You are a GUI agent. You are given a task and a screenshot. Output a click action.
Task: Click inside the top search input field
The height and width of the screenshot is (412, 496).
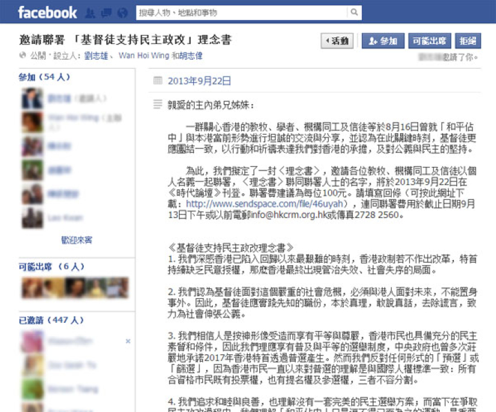point(229,11)
